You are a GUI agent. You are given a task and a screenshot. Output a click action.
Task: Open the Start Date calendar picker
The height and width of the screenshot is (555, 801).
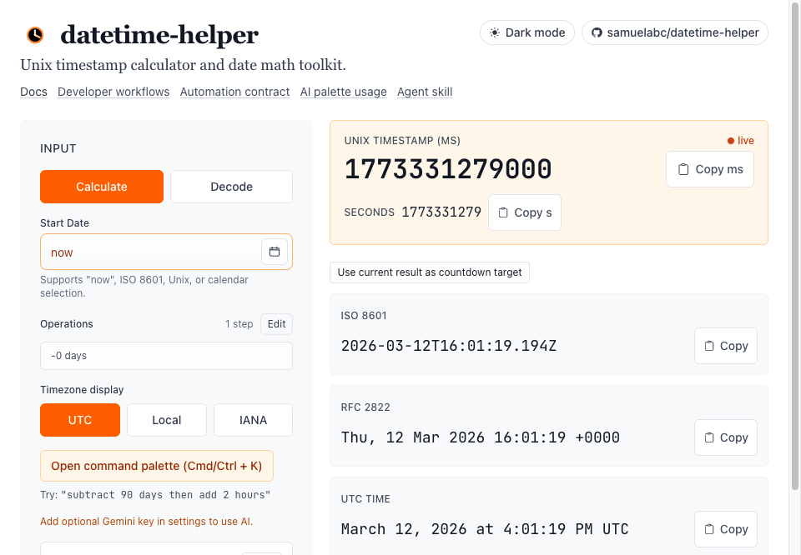tap(275, 252)
